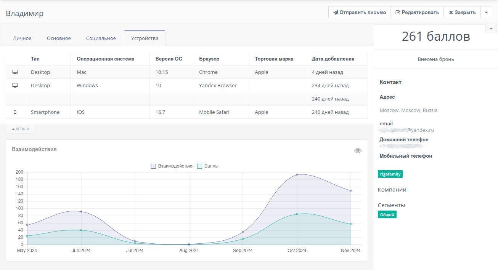Open the dropdown arrow next to Закрыть

486,12
